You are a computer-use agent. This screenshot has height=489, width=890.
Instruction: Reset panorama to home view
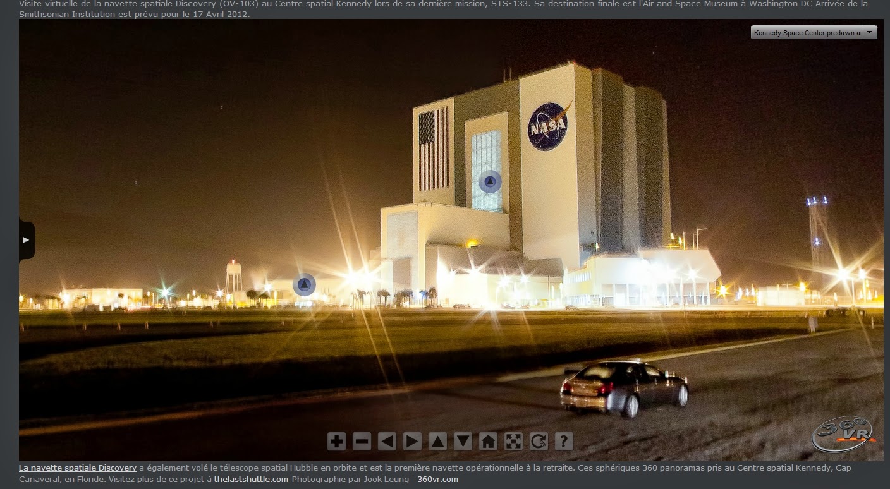coord(488,441)
